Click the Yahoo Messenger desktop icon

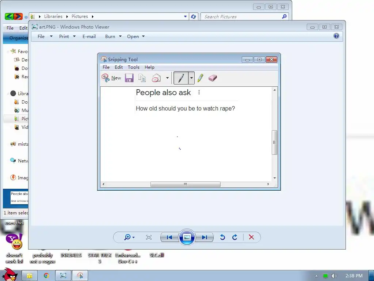(14, 248)
